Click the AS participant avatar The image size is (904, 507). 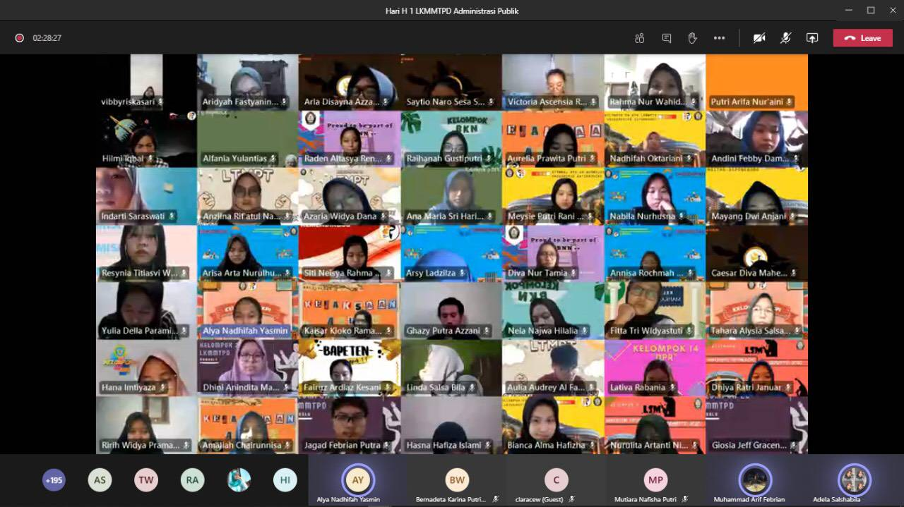100,480
